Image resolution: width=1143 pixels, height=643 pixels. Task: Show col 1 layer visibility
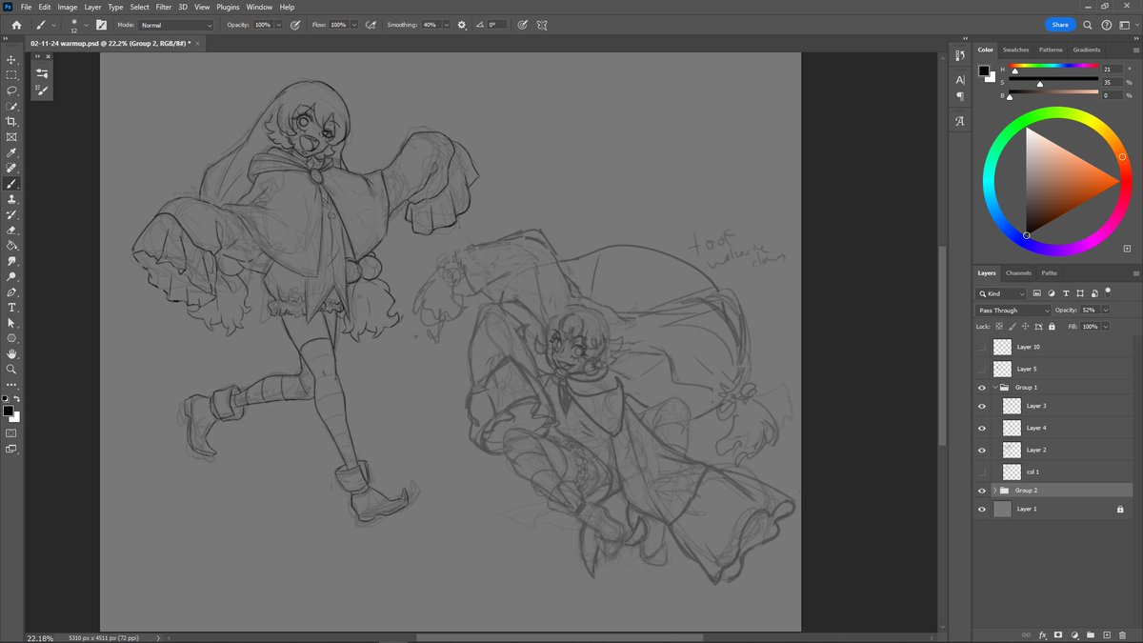982,472
